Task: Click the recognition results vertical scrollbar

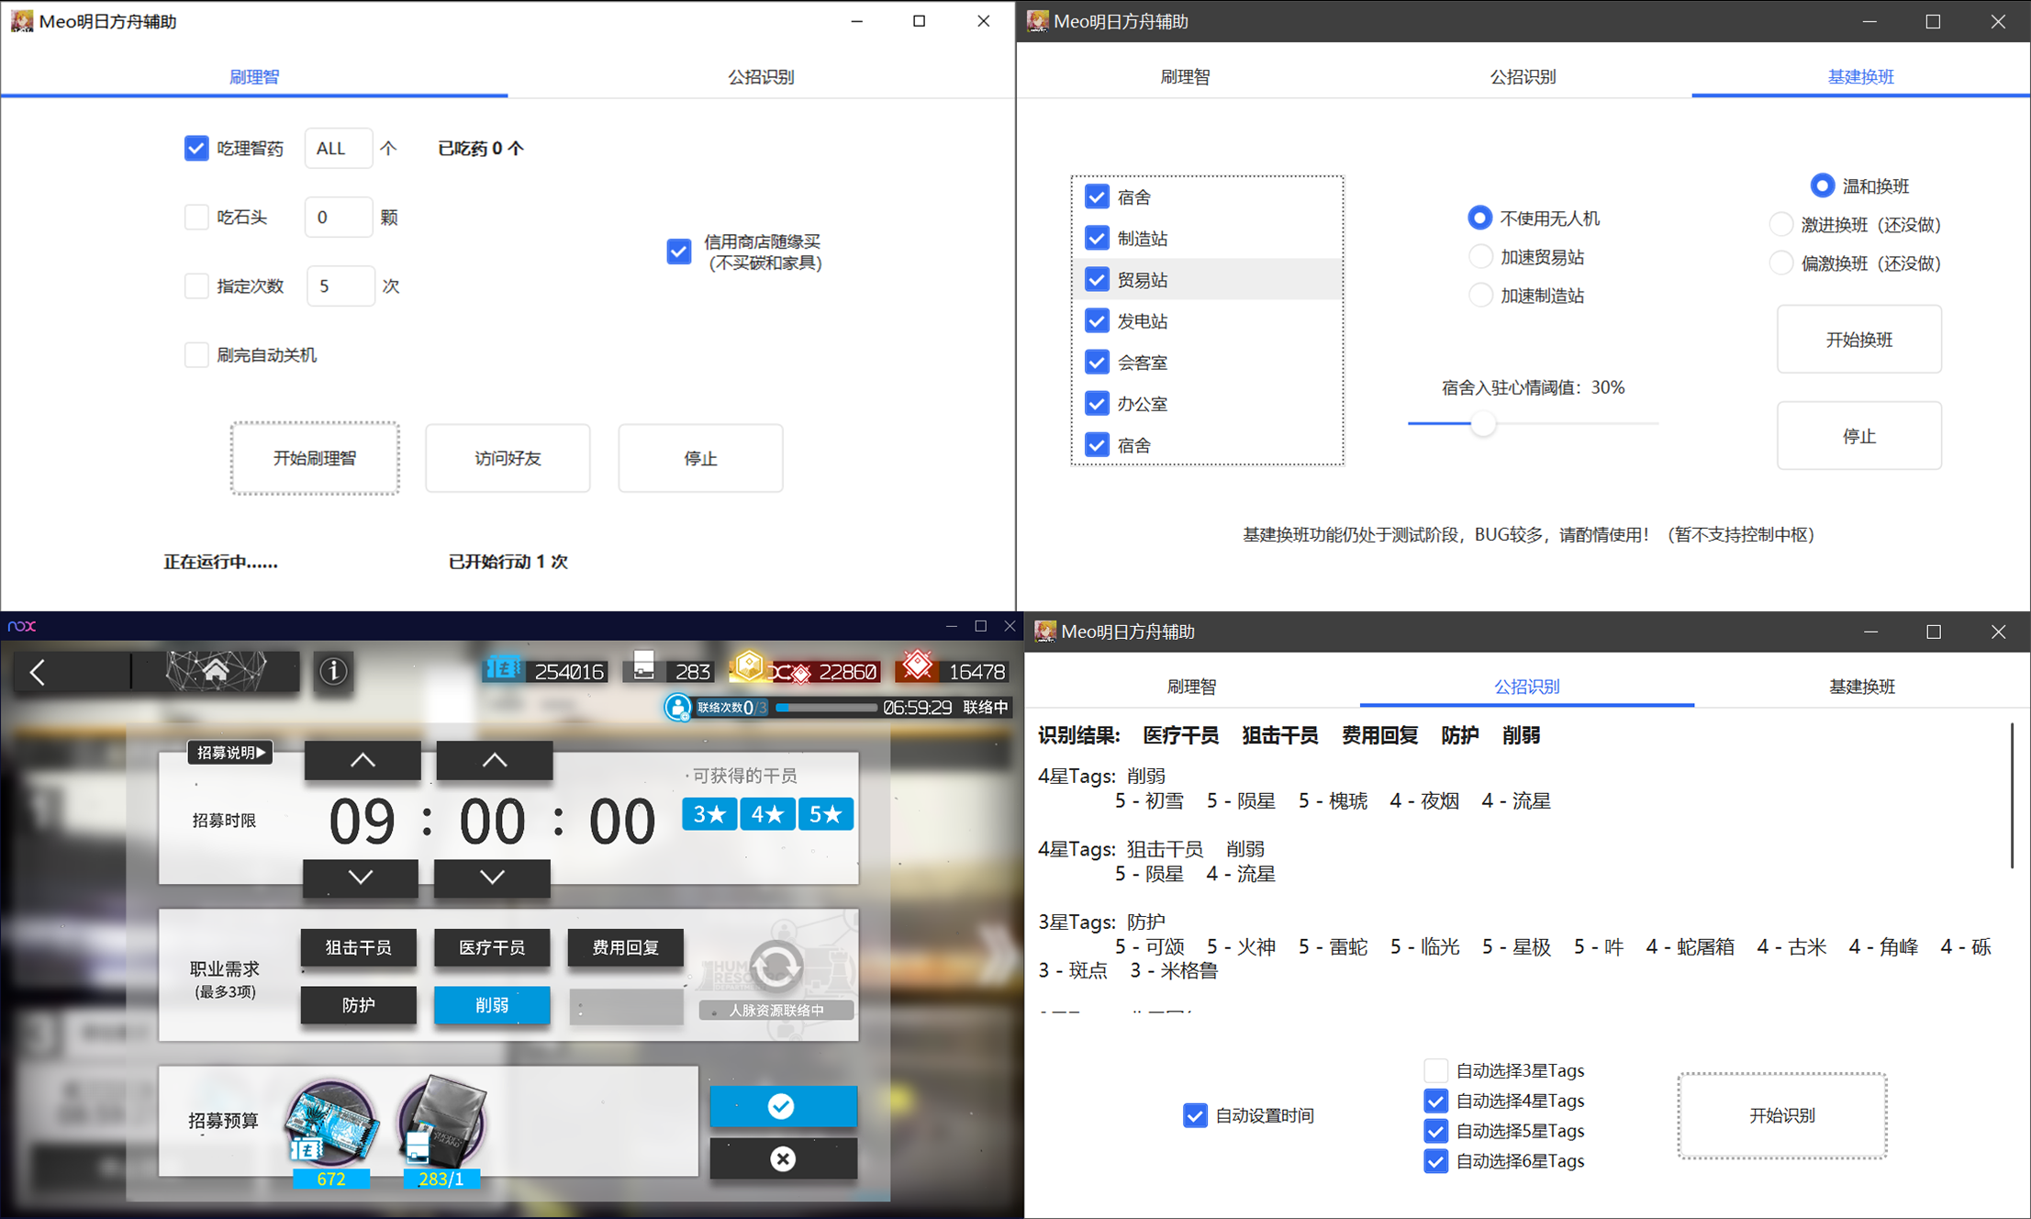Action: pyautogui.click(x=2012, y=795)
